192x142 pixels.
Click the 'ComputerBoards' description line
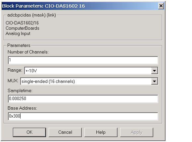click(23, 28)
